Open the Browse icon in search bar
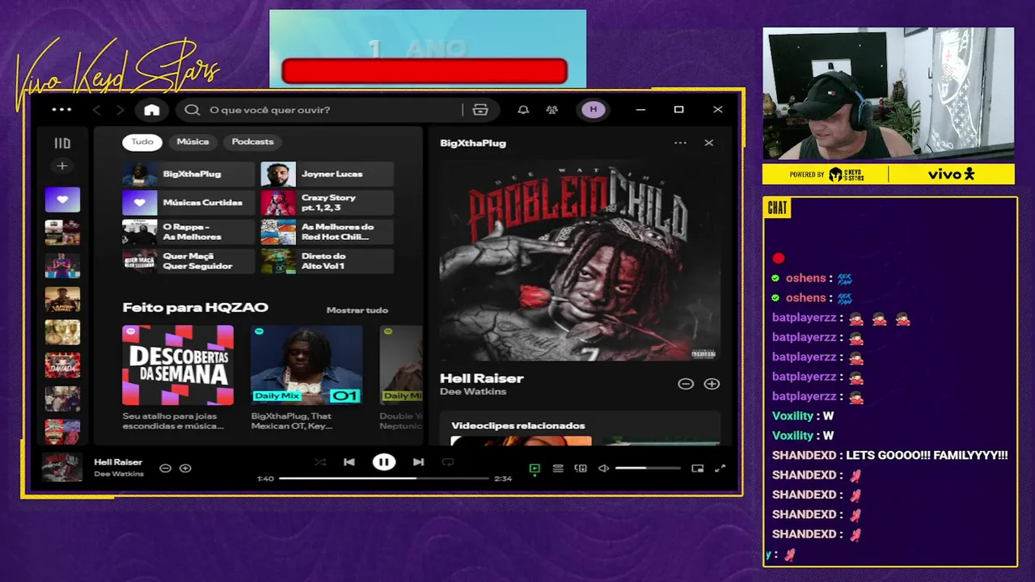Screen dimensions: 1035x582 [x=480, y=110]
